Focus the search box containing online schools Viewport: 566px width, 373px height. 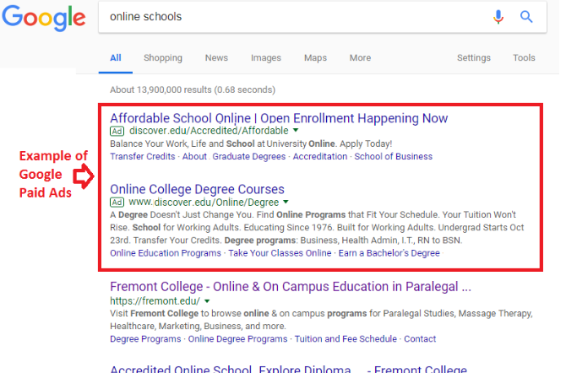pos(323,17)
